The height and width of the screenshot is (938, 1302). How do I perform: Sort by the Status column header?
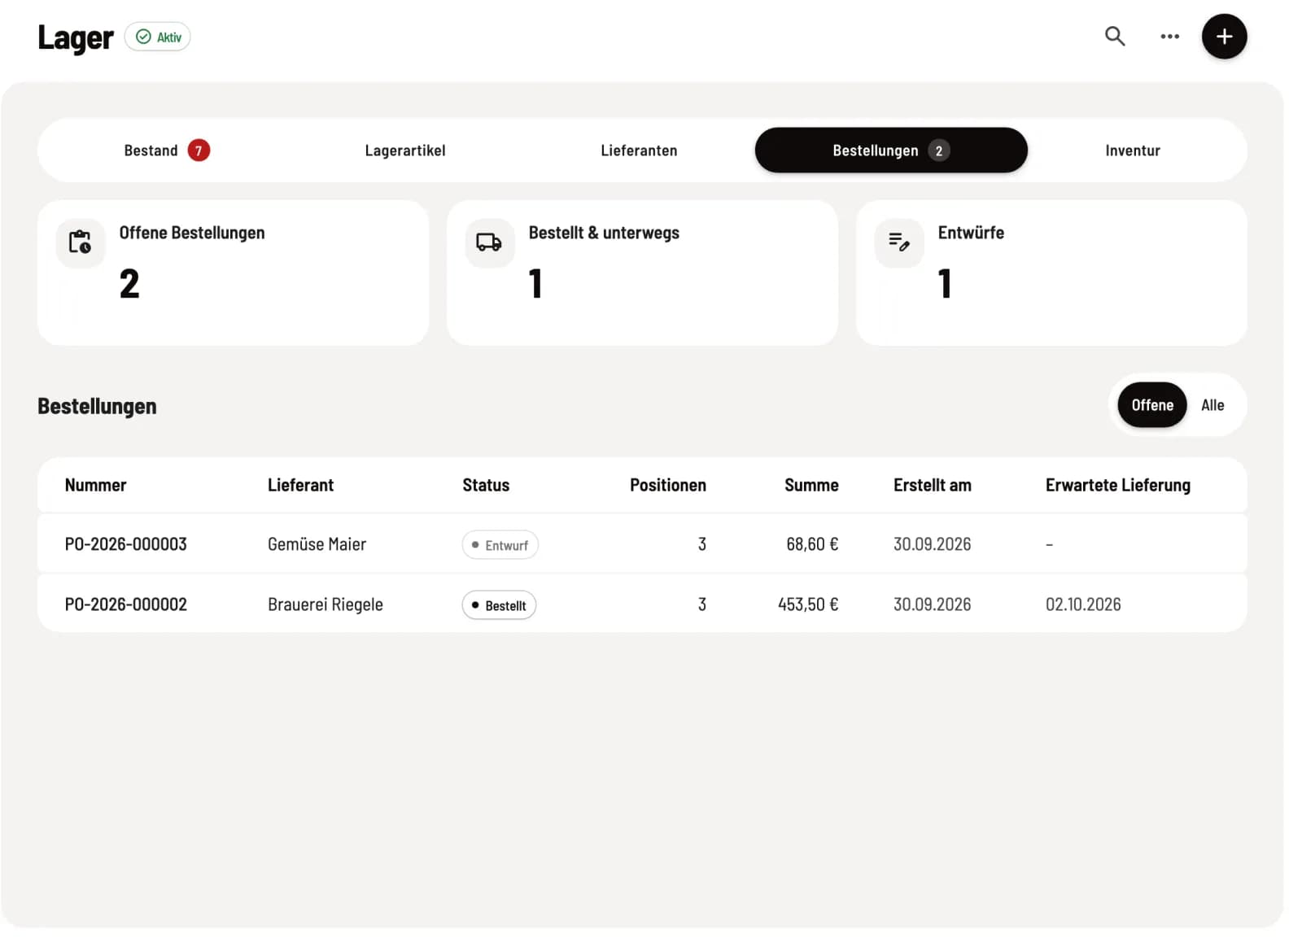tap(486, 486)
